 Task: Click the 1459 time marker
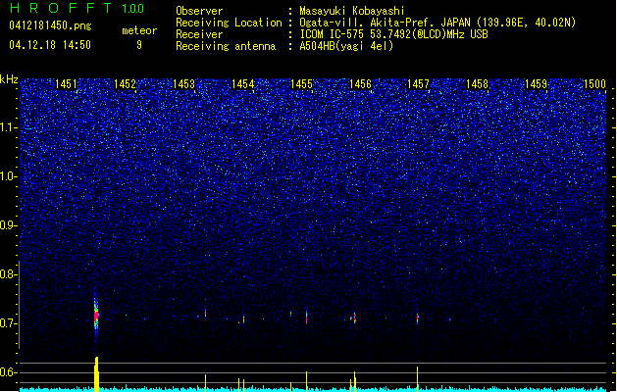536,84
